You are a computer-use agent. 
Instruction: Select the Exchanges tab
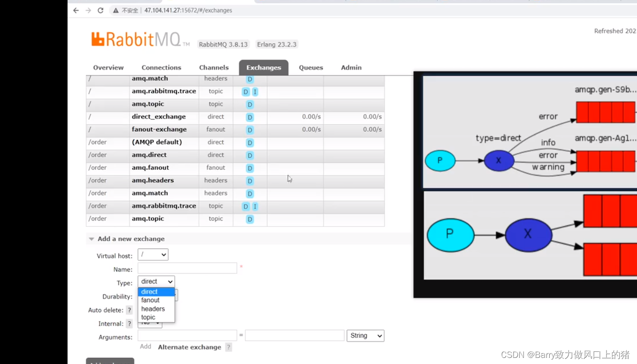tap(264, 68)
